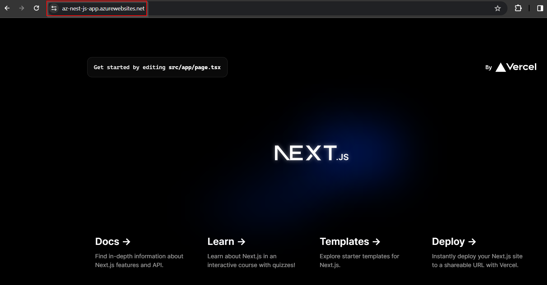Reload the page with the refresh icon

click(37, 8)
